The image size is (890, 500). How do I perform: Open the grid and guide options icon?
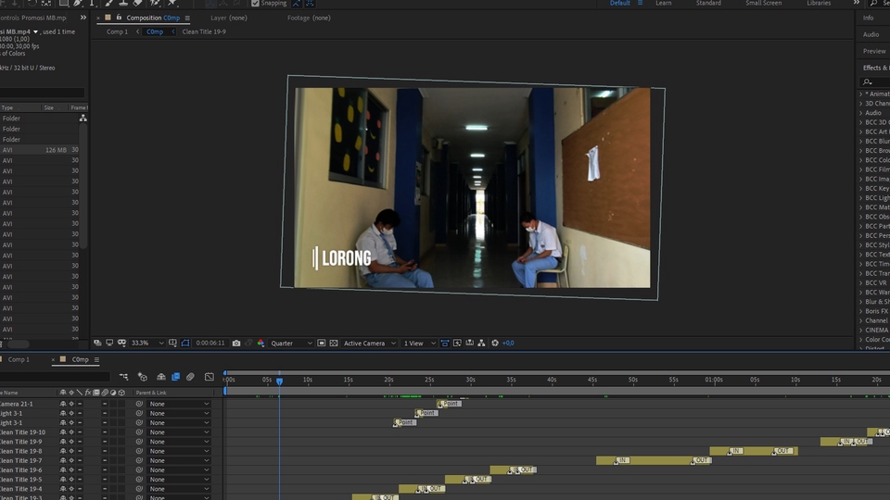[x=172, y=343]
